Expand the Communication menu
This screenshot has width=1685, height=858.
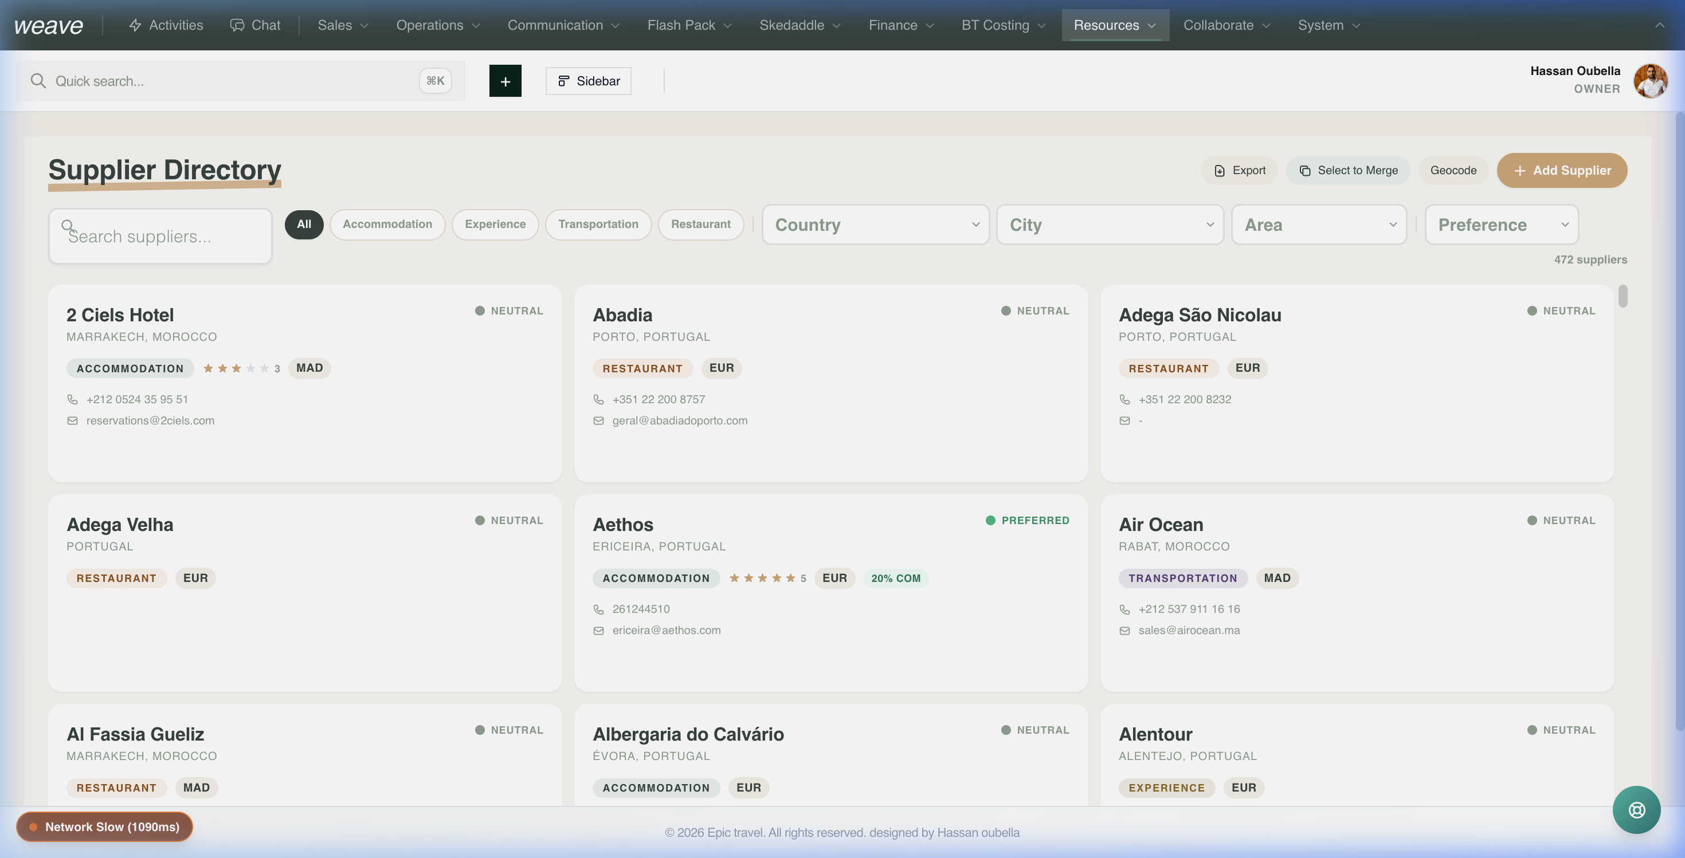(x=563, y=25)
